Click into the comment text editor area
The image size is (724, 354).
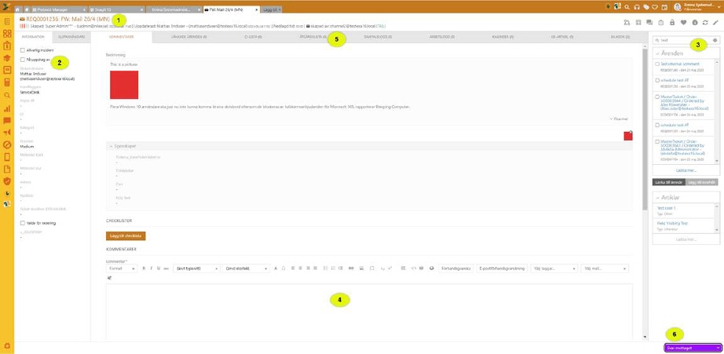tap(369, 310)
